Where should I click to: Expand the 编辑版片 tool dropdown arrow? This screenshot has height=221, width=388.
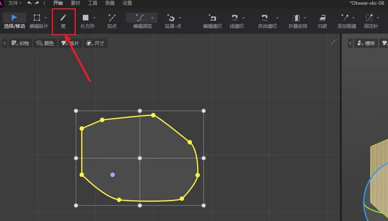[46, 18]
